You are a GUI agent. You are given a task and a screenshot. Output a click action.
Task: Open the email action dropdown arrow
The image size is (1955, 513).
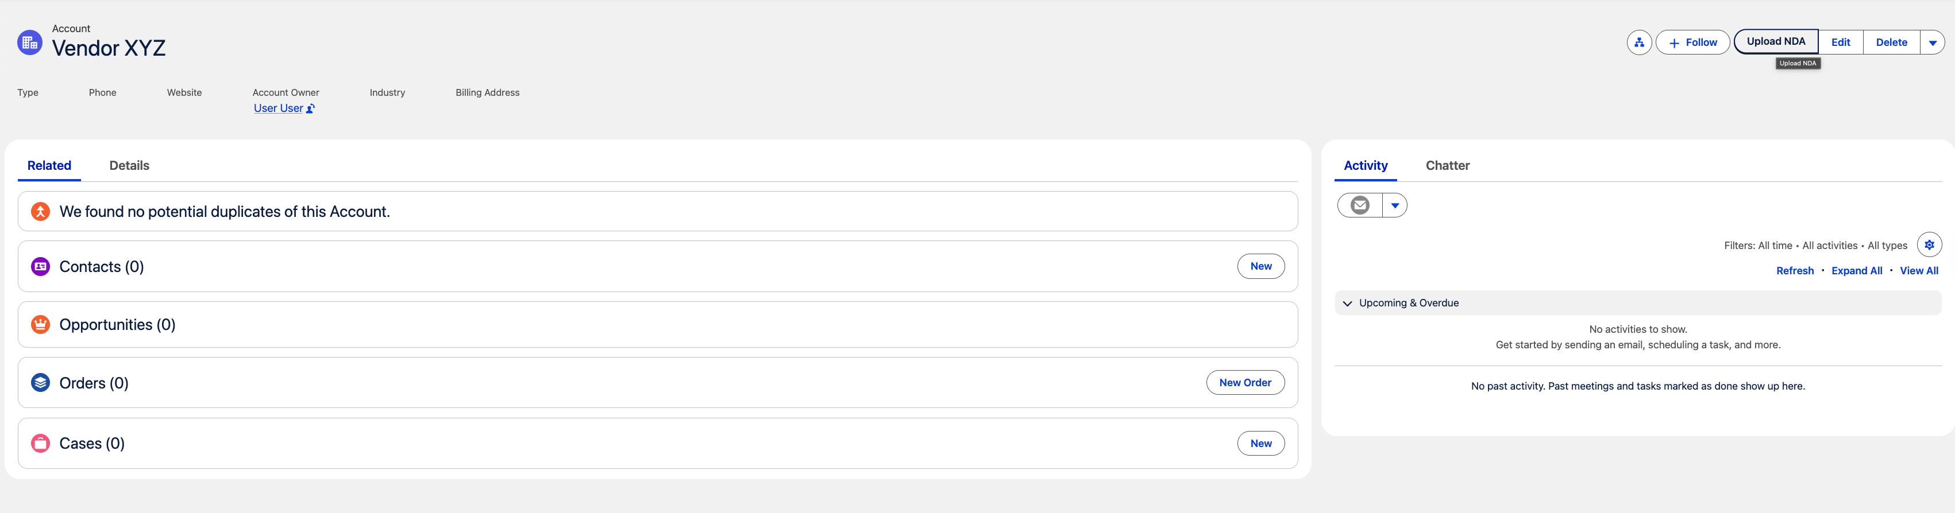tap(1394, 205)
